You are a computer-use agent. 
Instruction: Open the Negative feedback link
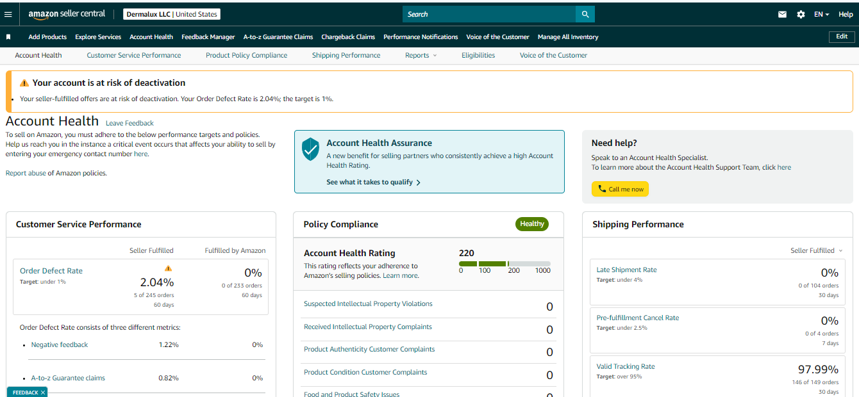[x=60, y=344]
